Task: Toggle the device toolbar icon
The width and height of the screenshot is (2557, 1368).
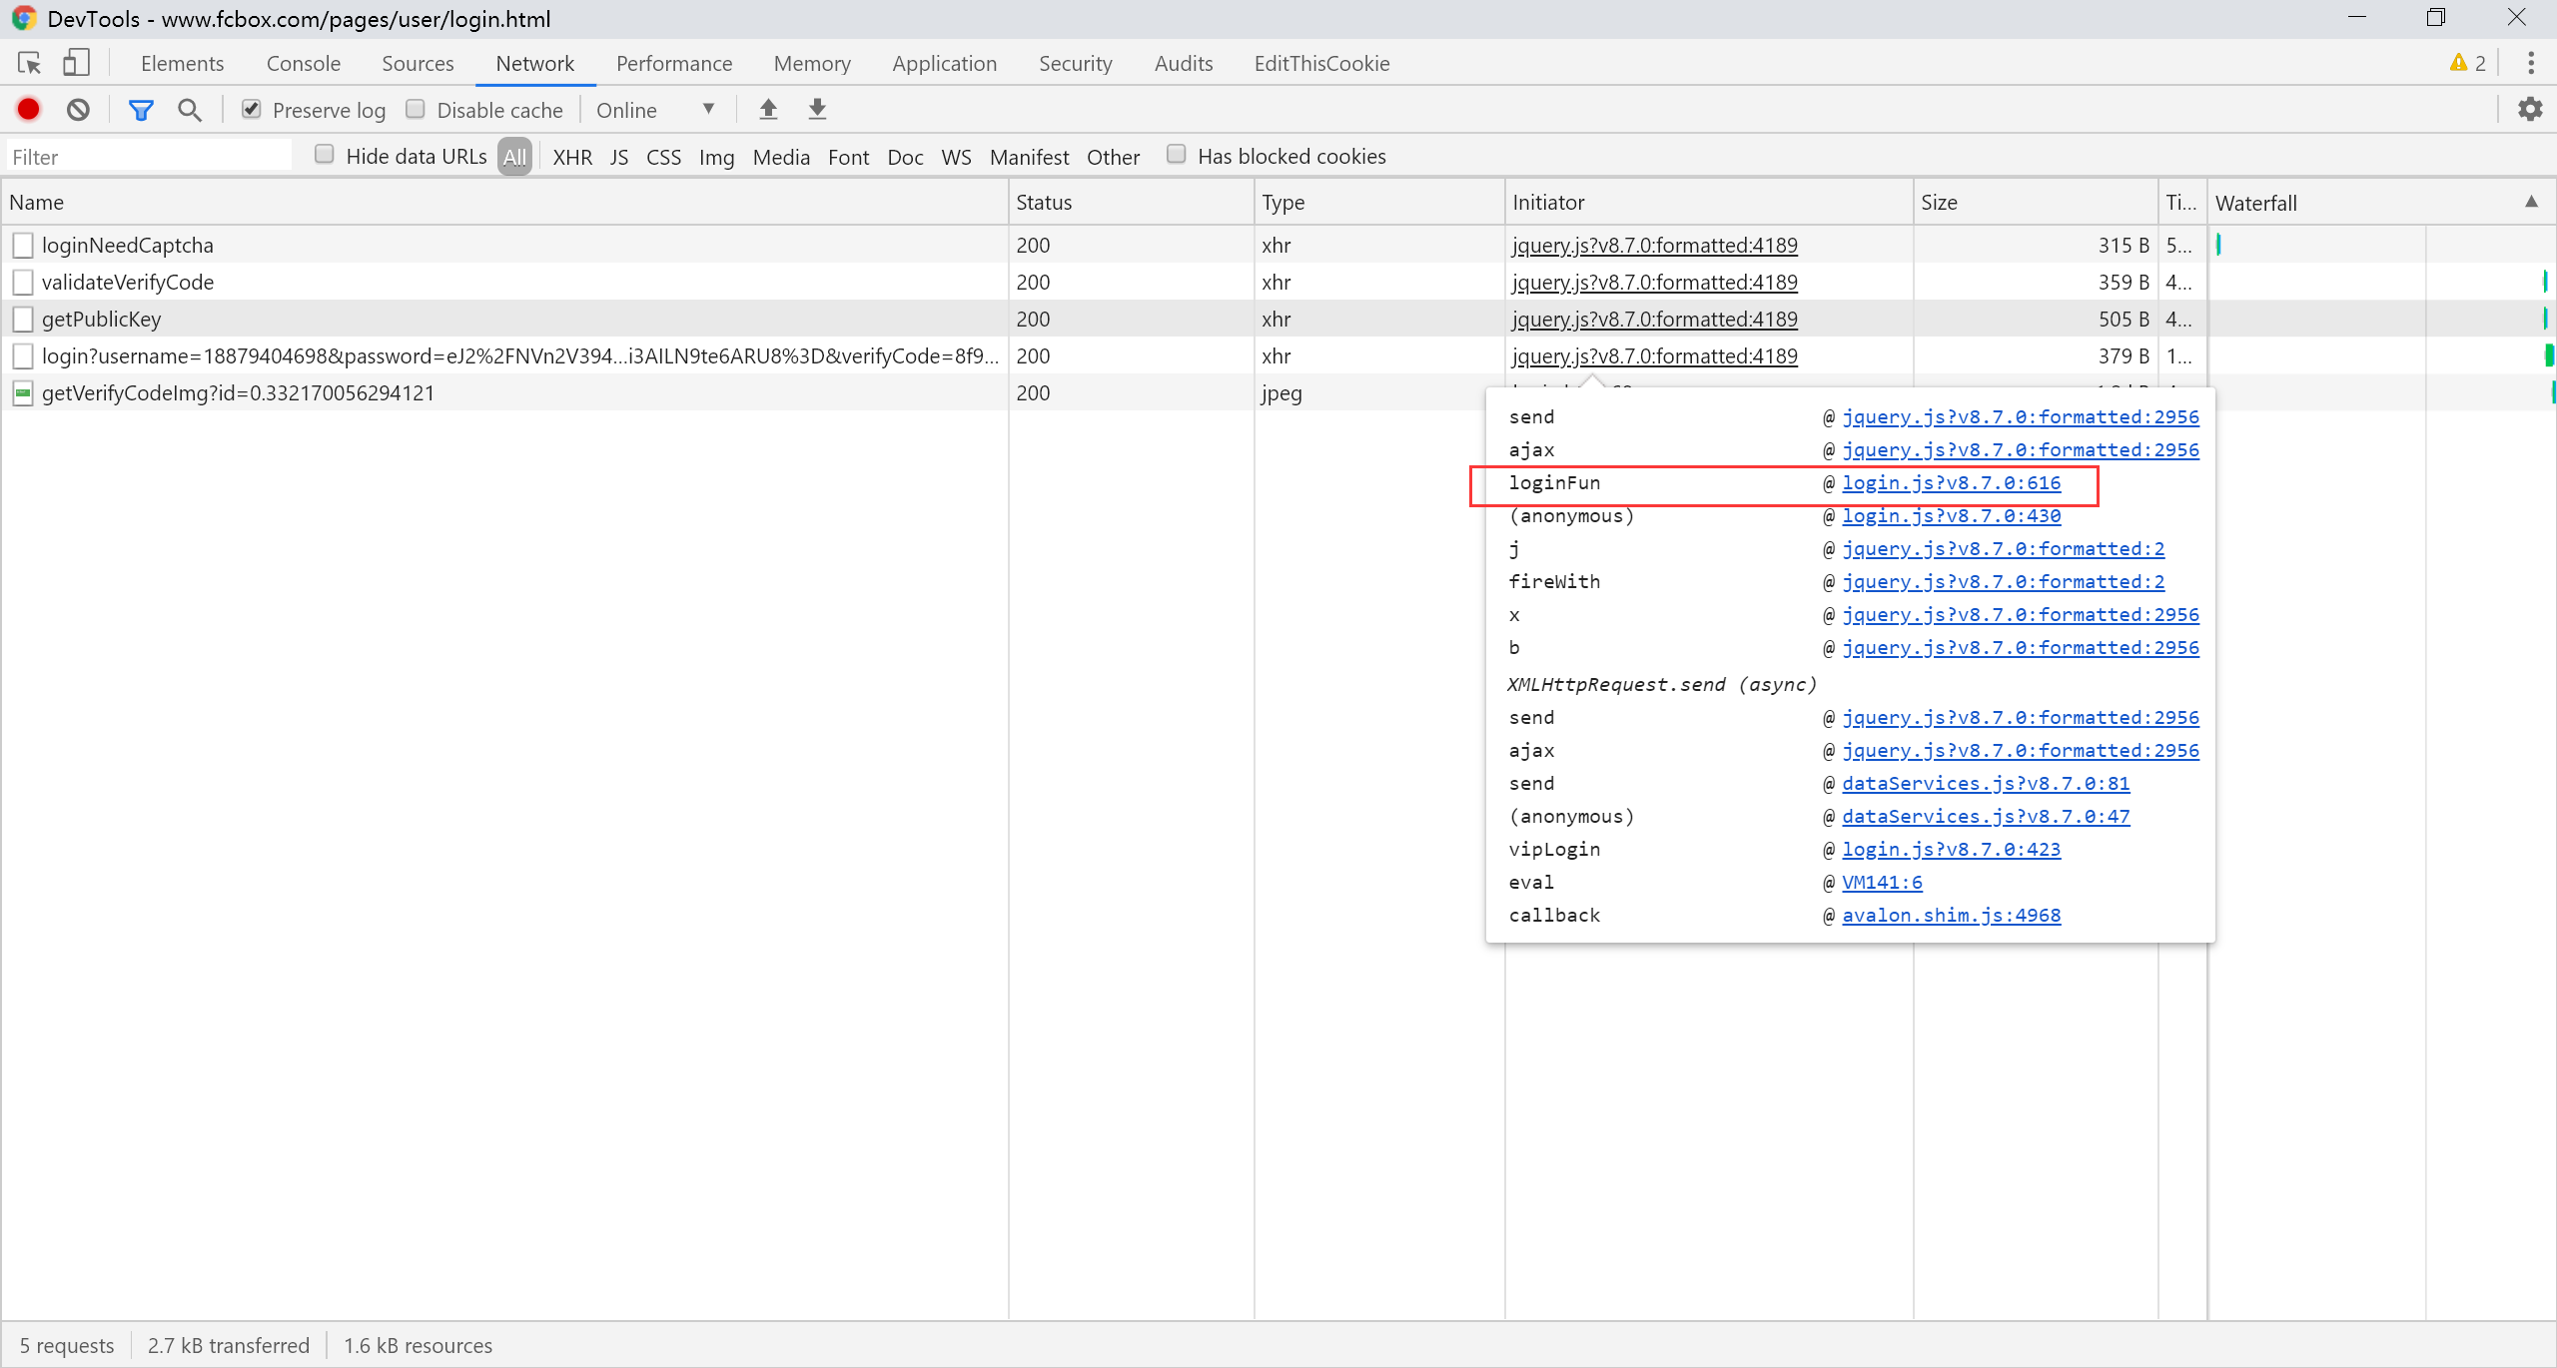Action: (76, 64)
